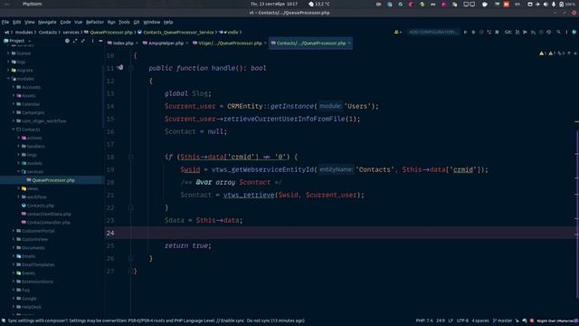The image size is (579, 326).
Task: Click the red notification tray icon
Action: pyautogui.click(x=507, y=4)
